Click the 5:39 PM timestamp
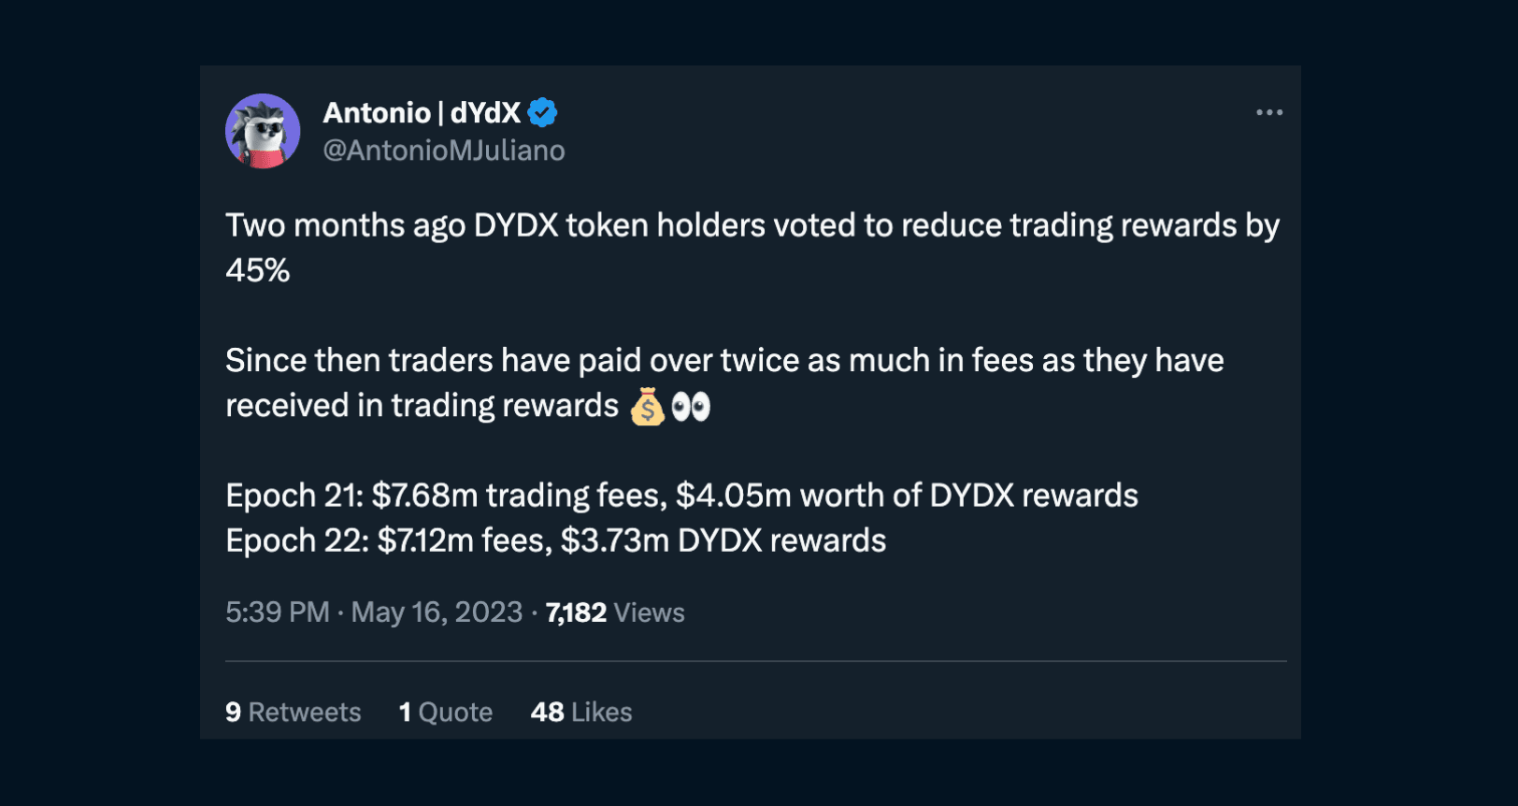This screenshot has width=1518, height=806. [277, 612]
